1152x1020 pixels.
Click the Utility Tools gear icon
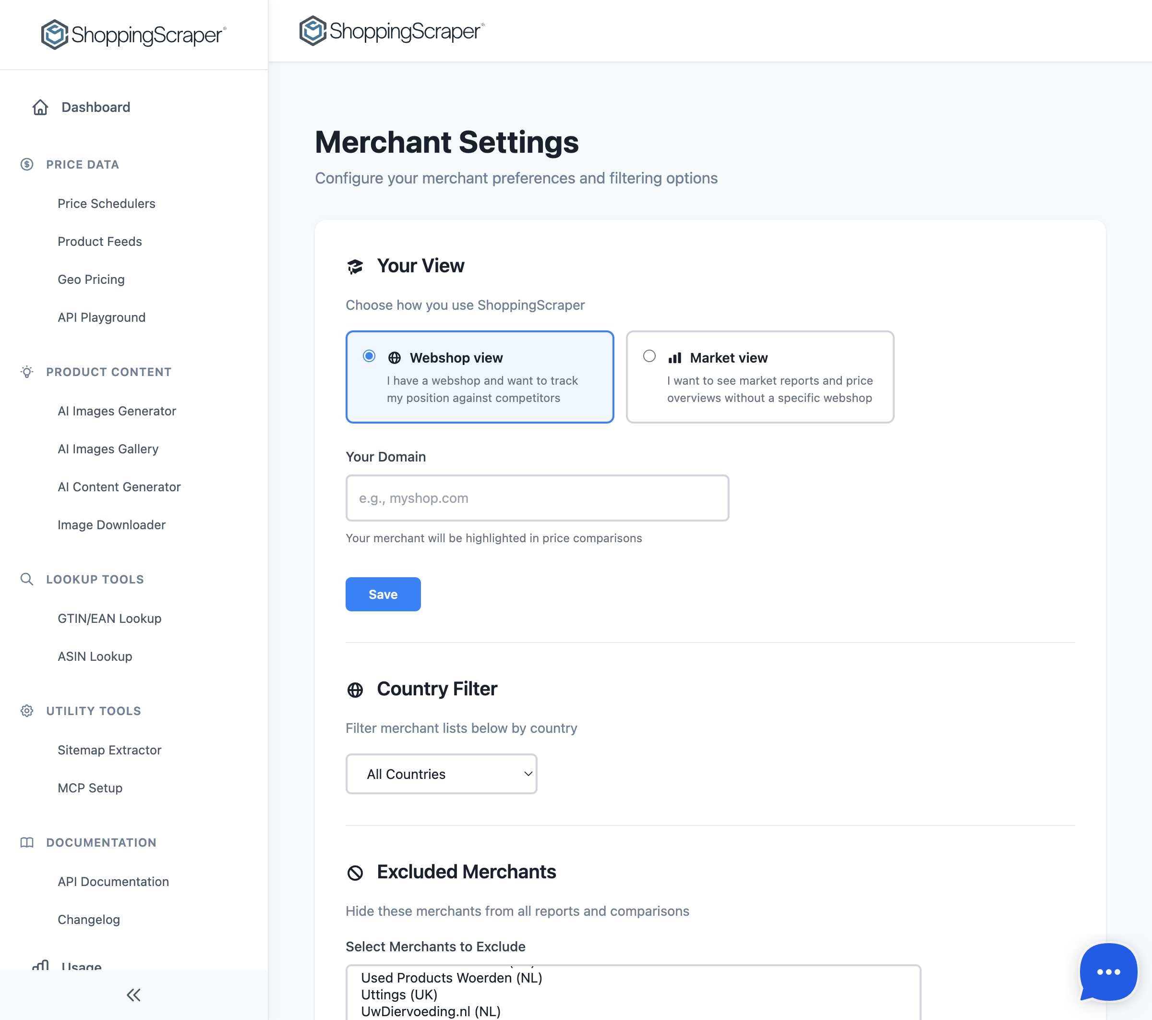(x=26, y=710)
